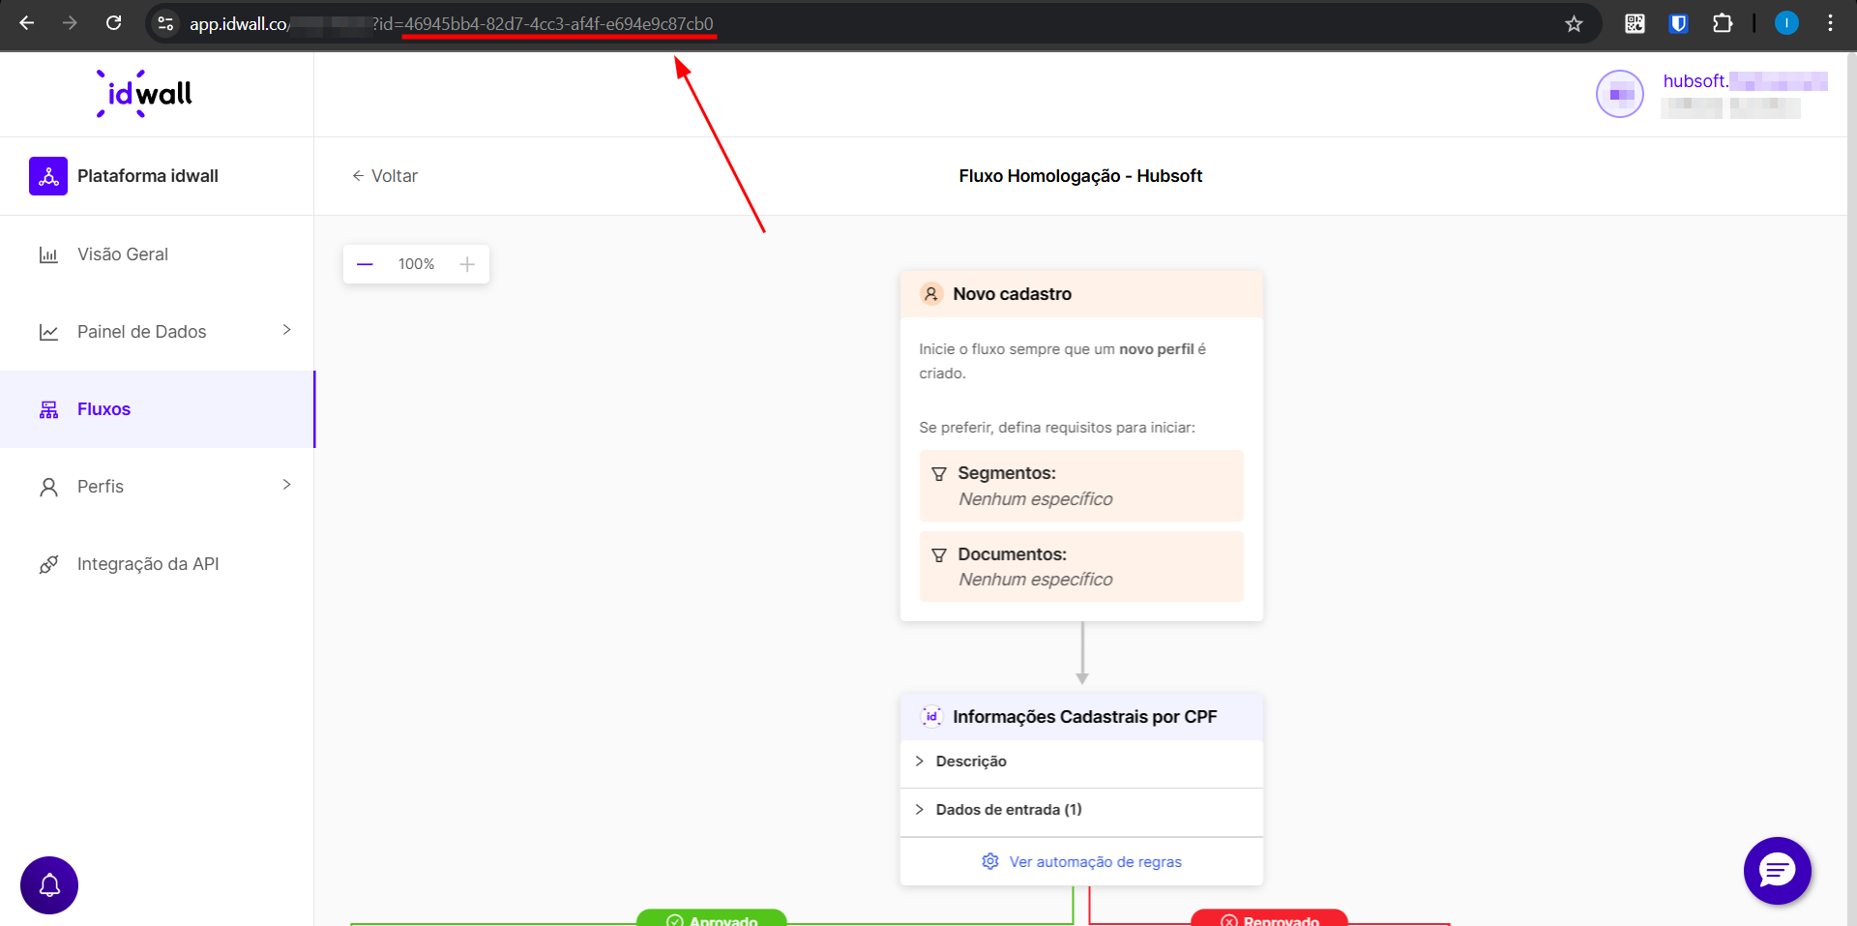Expand the Descrição section
The width and height of the screenshot is (1857, 926).
coord(1081,762)
